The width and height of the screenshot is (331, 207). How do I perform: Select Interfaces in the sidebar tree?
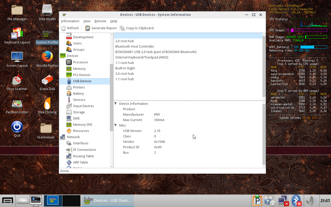(x=80, y=143)
